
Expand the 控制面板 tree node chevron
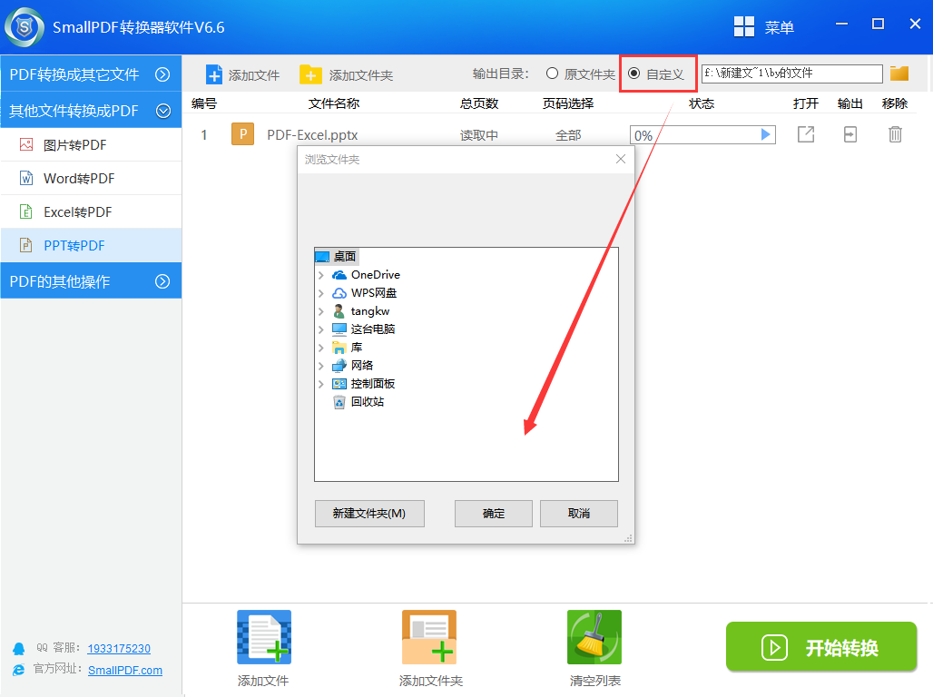pyautogui.click(x=321, y=384)
